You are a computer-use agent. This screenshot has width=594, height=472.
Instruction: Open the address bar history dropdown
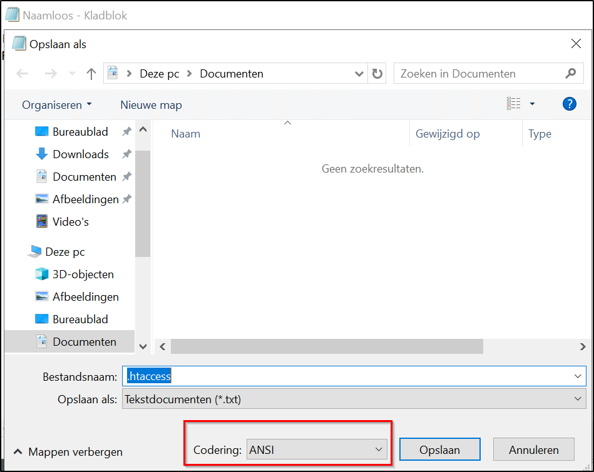359,74
